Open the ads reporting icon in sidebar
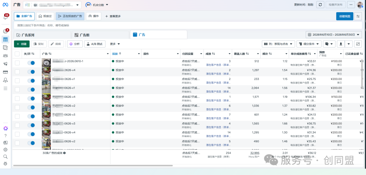 (x=5, y=48)
